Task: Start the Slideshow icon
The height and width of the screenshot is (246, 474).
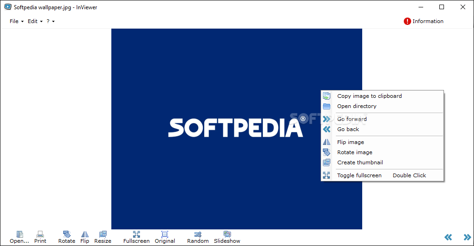Action: (x=227, y=234)
